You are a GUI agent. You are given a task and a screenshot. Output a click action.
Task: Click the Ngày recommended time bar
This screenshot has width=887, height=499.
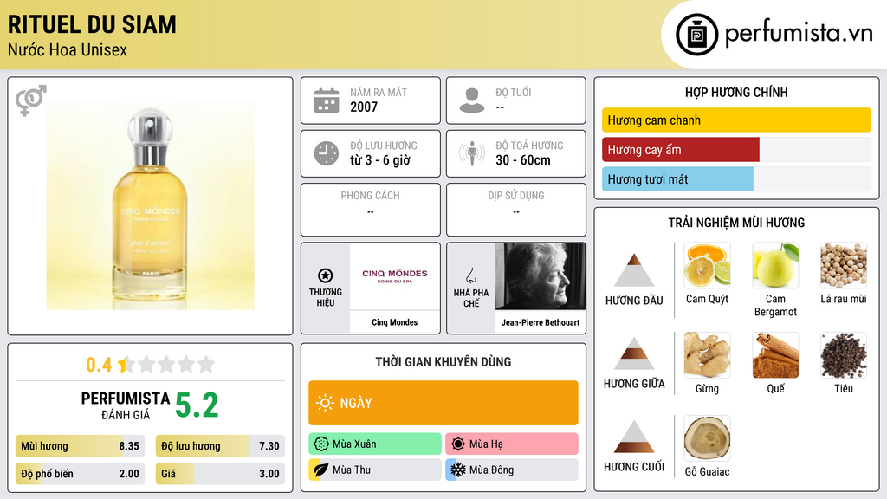(443, 403)
